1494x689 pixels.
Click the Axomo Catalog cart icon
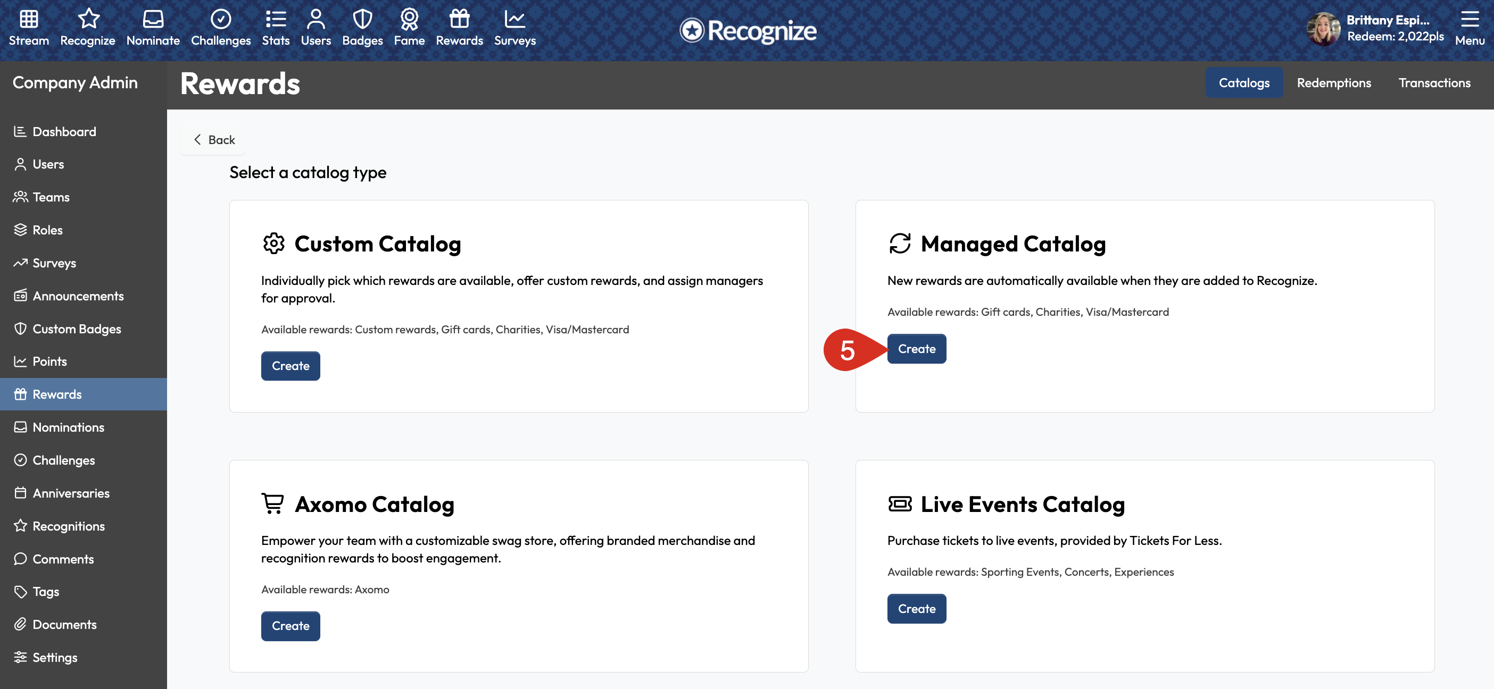click(272, 503)
